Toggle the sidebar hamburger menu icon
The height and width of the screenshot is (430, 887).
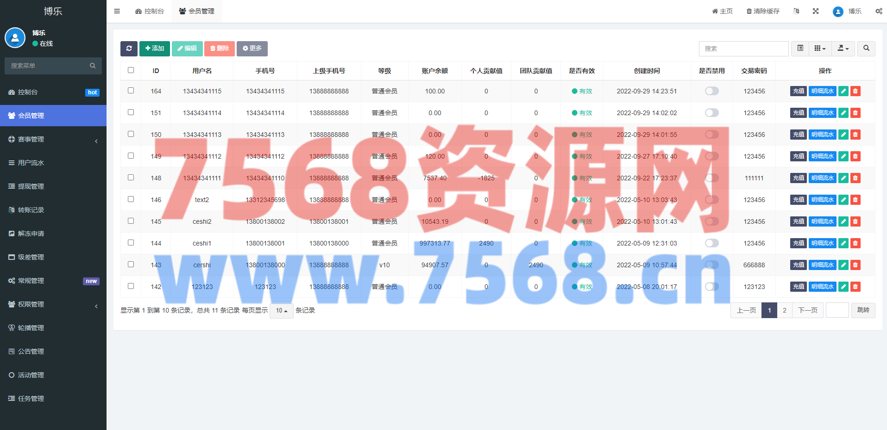point(117,11)
